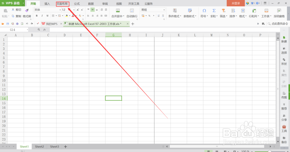
Task: Toggle align left horizontal alignment
Action: (88, 16)
